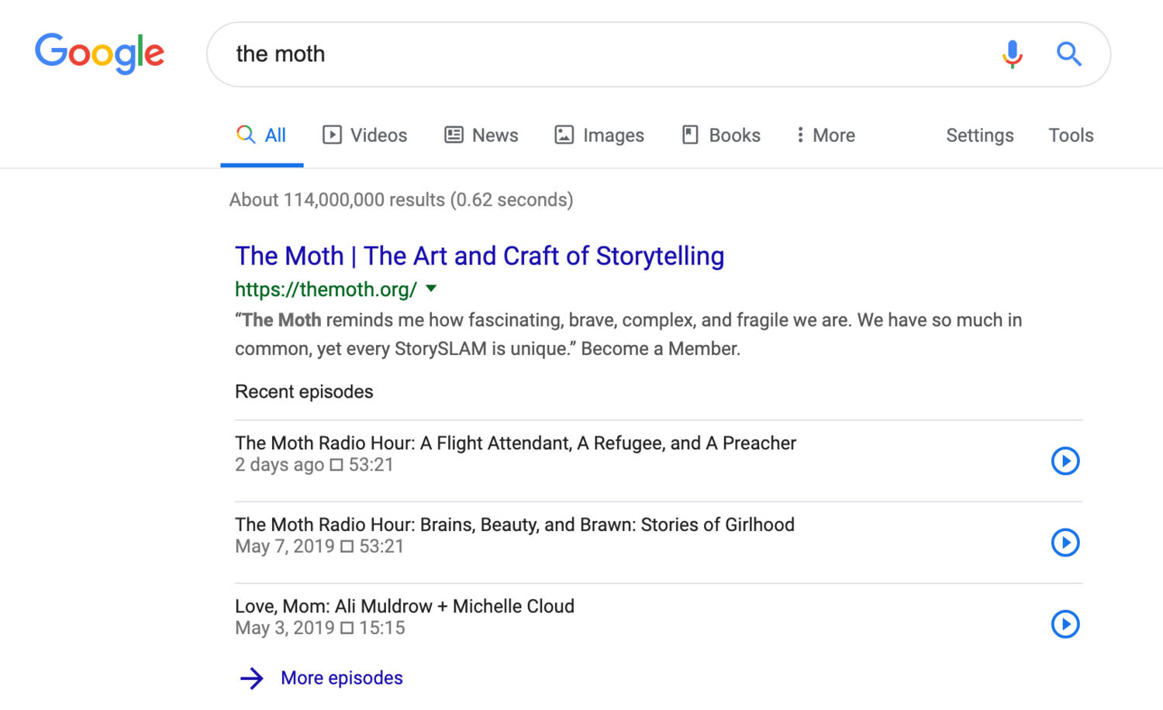Open the green dropdown arrow beside themoth.org

[x=431, y=289]
